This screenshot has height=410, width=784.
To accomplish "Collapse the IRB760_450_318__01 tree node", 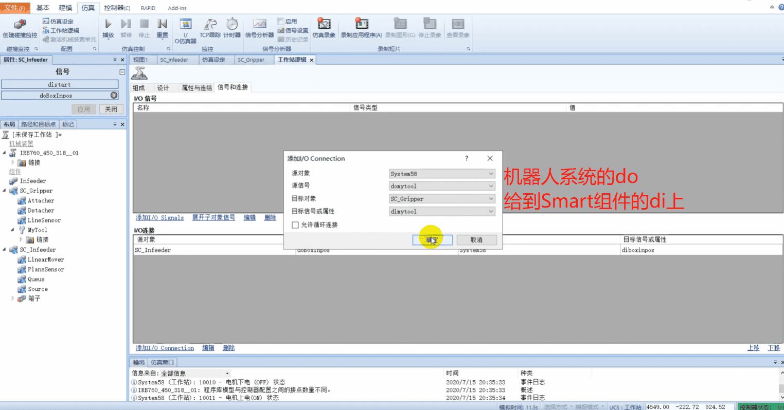I will (x=5, y=153).
